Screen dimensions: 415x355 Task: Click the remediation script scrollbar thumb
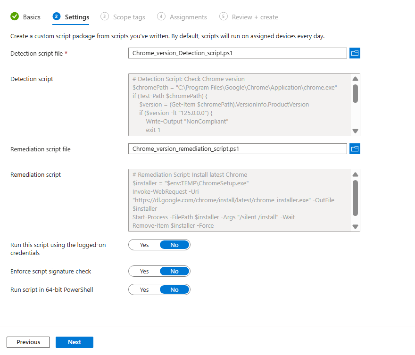pyautogui.click(x=356, y=198)
